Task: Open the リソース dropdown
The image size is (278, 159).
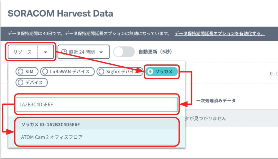Action: click(31, 52)
